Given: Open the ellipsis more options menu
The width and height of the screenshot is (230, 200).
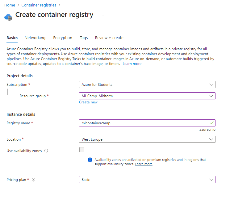Looking at the screenshot, I should pos(102,15).
